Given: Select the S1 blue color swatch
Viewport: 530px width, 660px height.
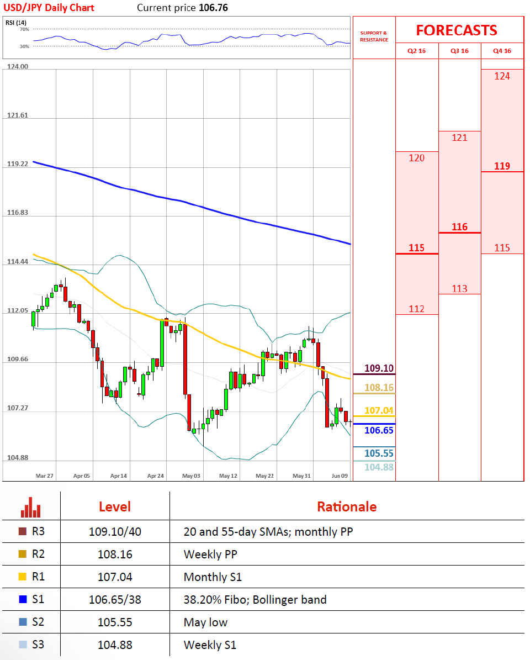Looking at the screenshot, I should 23,599.
